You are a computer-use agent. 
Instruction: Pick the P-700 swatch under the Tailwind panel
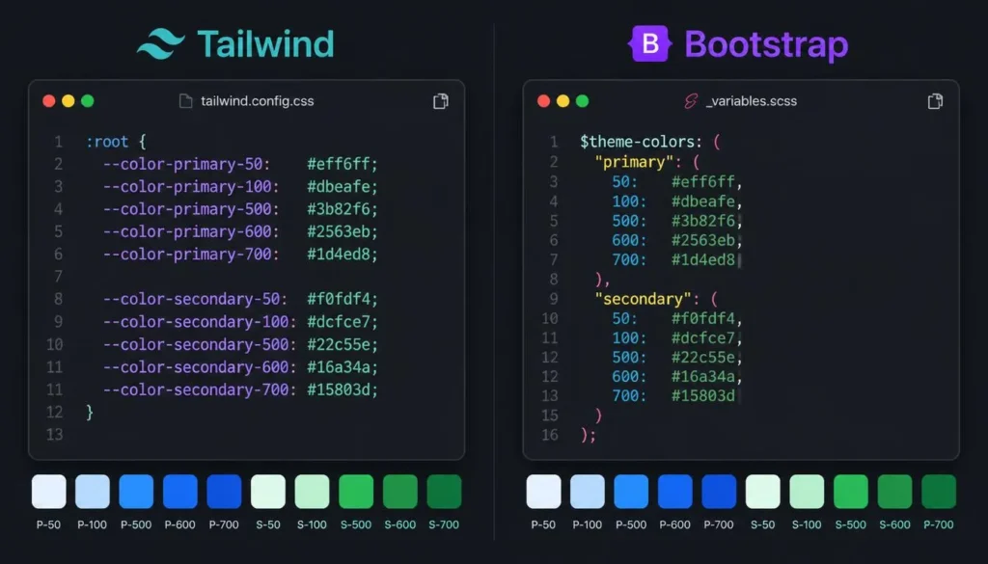224,492
